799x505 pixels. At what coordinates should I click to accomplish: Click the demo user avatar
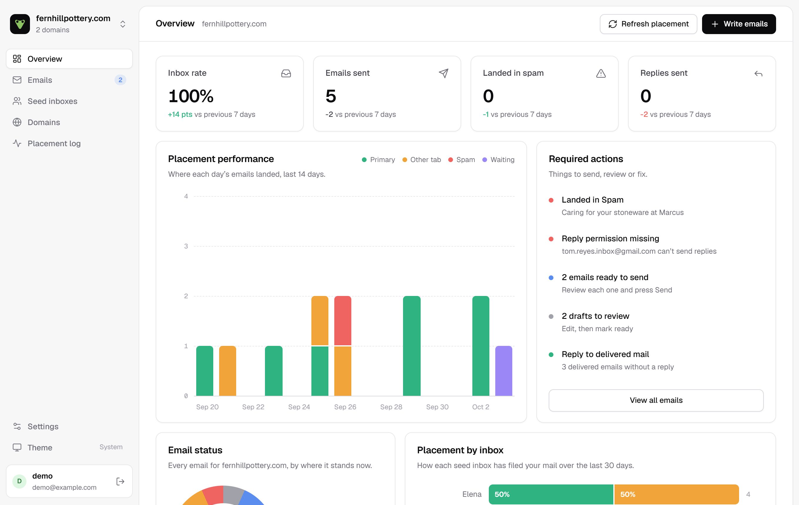[19, 482]
